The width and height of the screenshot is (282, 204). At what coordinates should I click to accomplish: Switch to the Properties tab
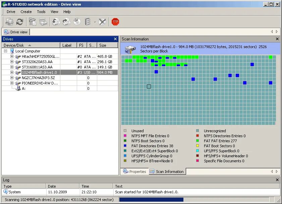point(134,171)
